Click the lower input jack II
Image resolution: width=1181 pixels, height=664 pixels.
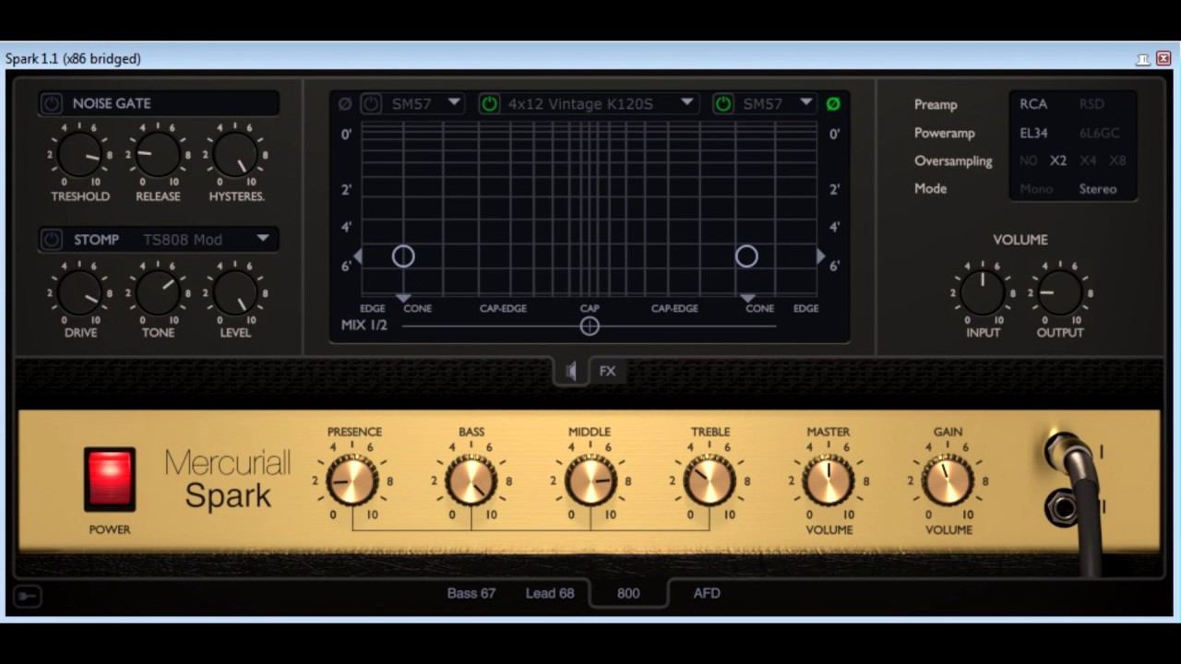(x=1062, y=507)
